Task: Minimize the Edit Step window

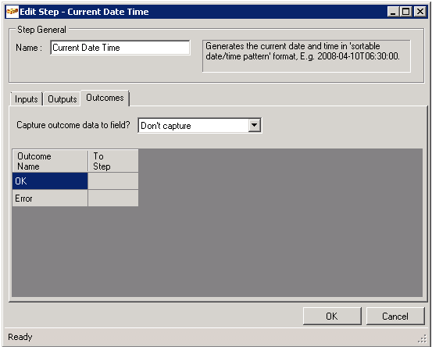Action: [x=393, y=12]
